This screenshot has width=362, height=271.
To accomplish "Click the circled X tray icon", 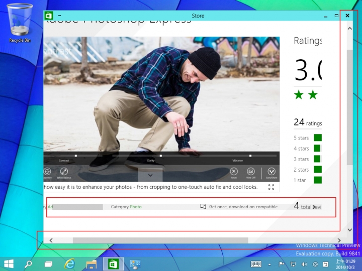I will pos(315,264).
